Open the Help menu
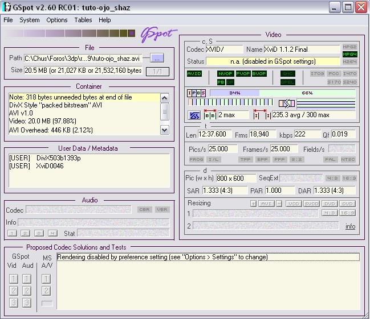Viewport: 370px width, 319px height. click(104, 20)
